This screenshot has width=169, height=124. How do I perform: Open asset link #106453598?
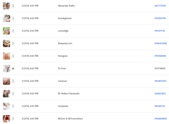click(x=161, y=43)
